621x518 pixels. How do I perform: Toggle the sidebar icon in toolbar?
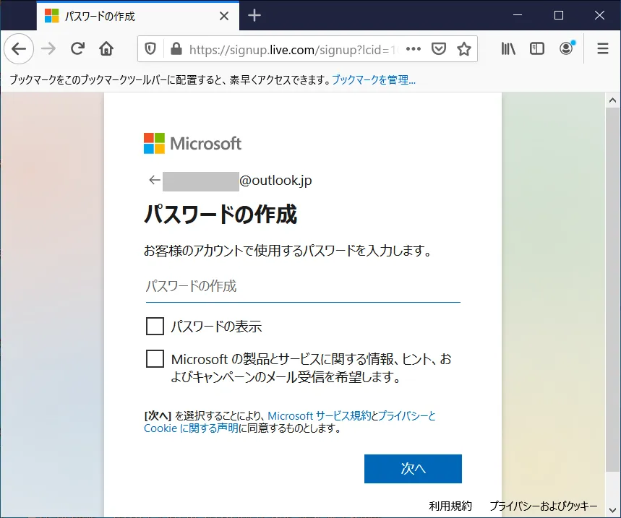click(537, 49)
